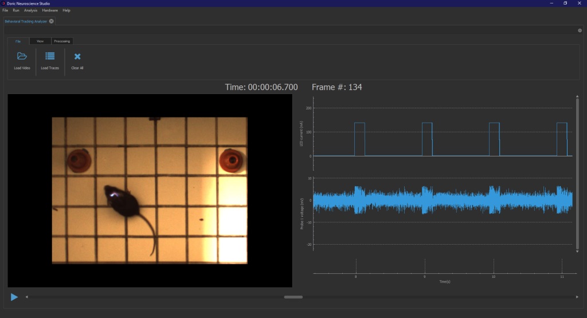This screenshot has height=318, width=587.
Task: Open the Hardware menu
Action: (50, 10)
